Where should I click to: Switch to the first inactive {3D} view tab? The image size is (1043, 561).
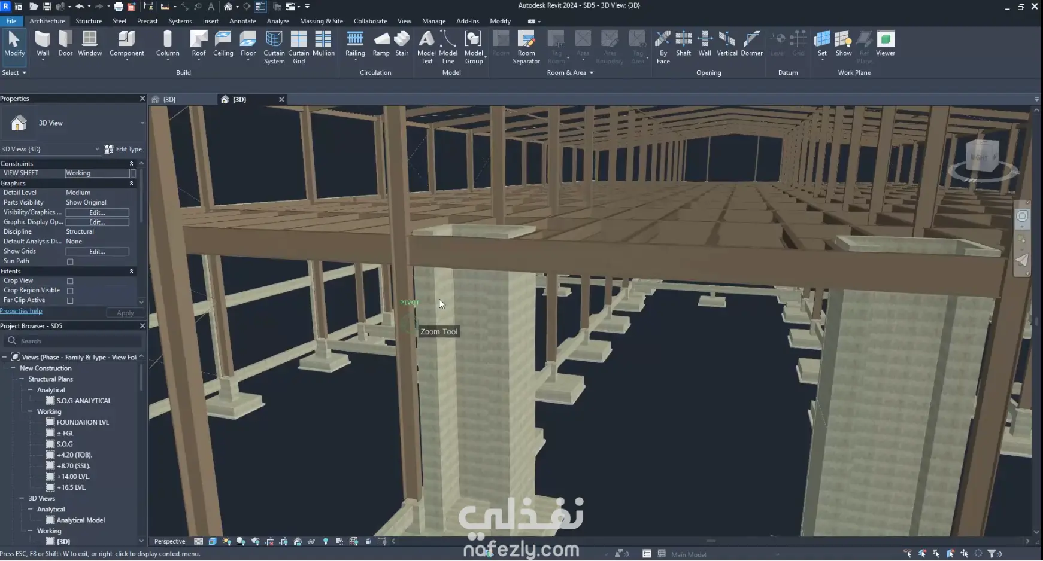pos(183,99)
